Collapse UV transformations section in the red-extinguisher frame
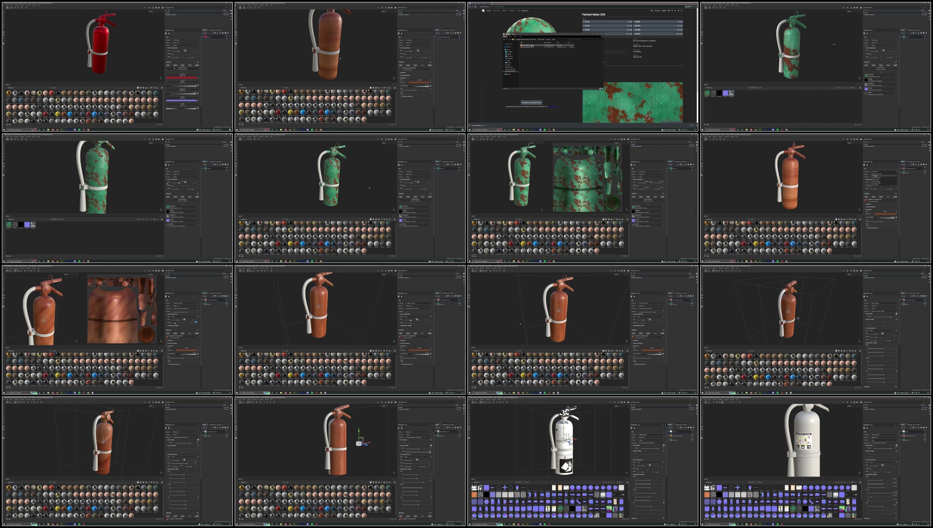The width and height of the screenshot is (933, 528). 167,48
